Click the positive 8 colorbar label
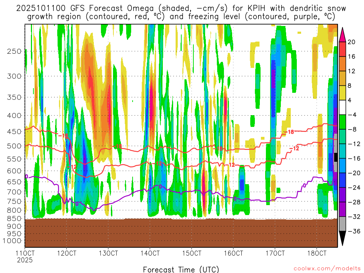Viewport: 364px width, 273px height. coord(350,86)
